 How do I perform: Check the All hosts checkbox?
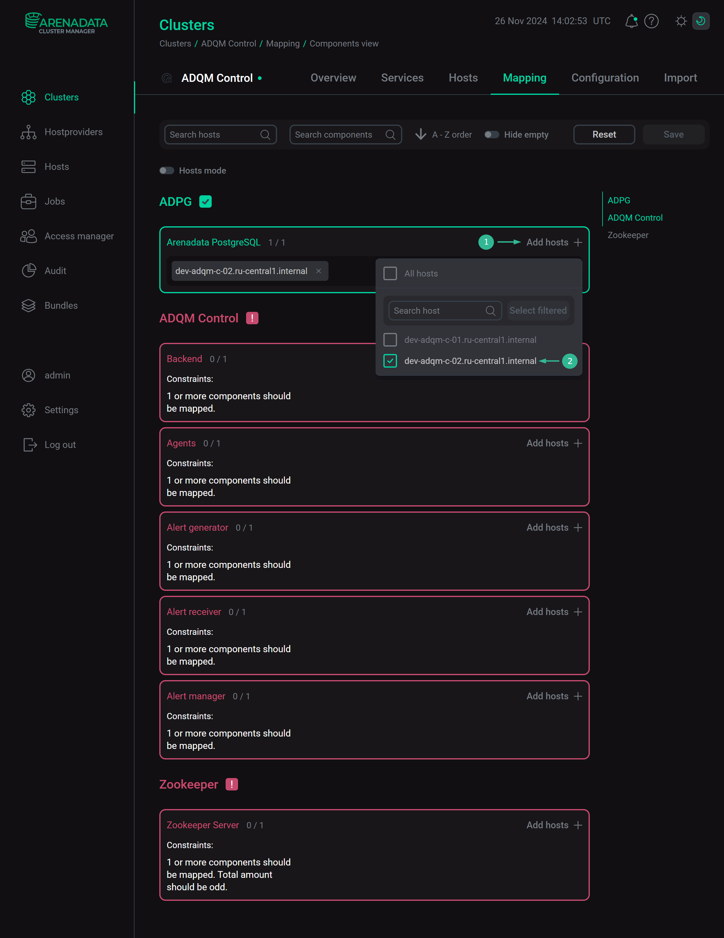(390, 273)
